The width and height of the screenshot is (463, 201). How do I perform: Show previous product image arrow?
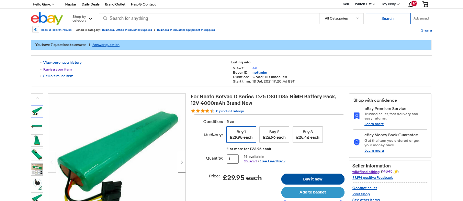52,162
